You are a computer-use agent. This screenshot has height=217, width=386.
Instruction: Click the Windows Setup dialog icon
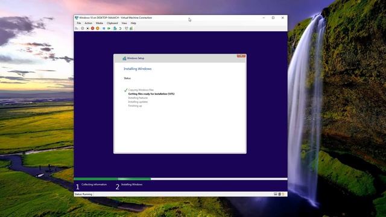124,58
